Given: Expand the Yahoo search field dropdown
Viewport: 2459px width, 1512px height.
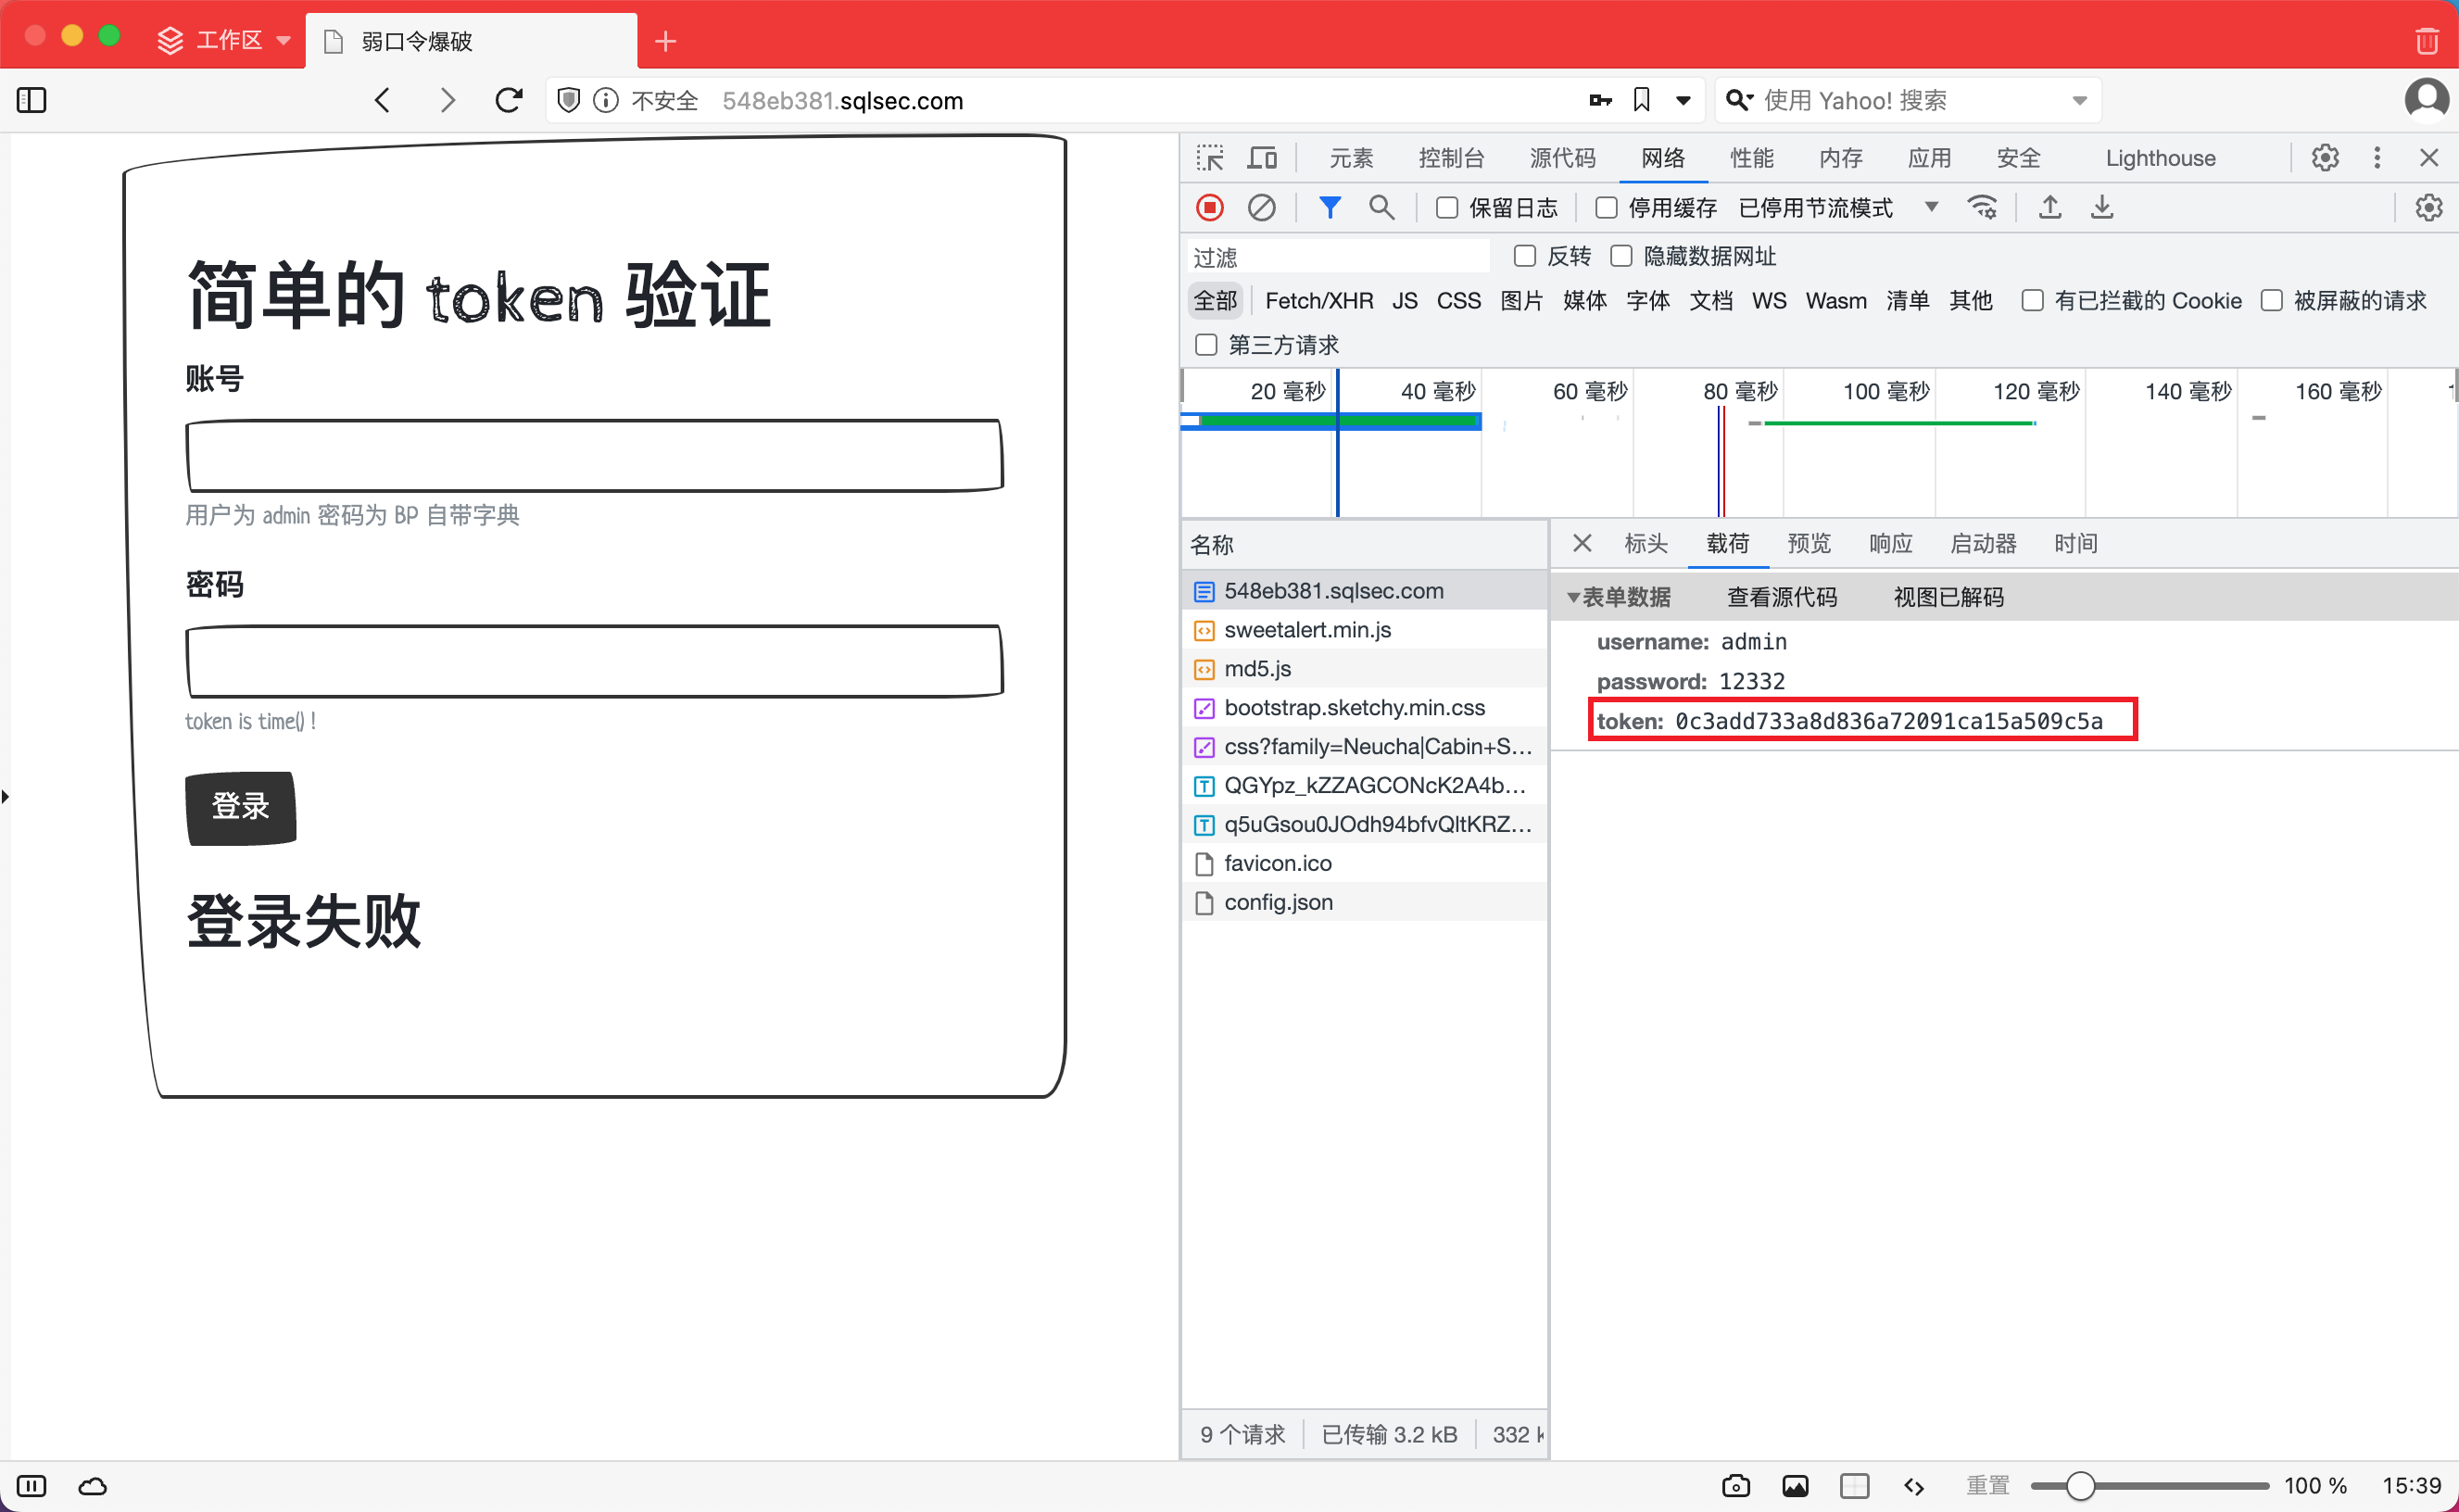Looking at the screenshot, I should (2080, 100).
